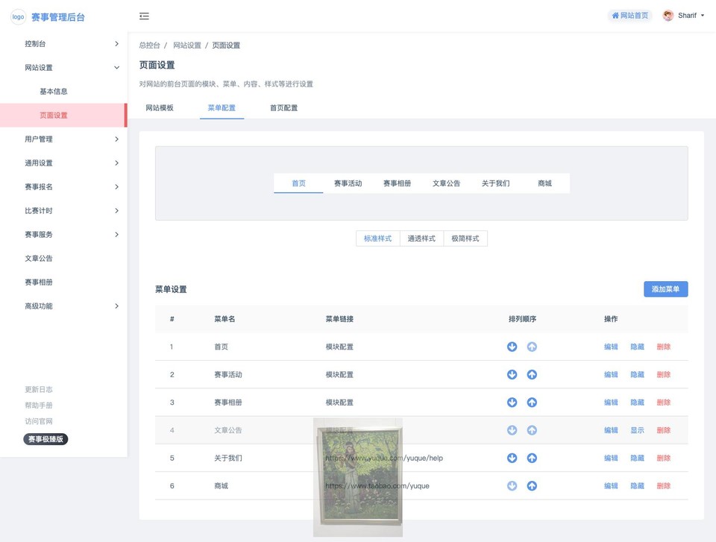Collapse the 网站设置 sidebar section
716x542 pixels.
coord(63,67)
